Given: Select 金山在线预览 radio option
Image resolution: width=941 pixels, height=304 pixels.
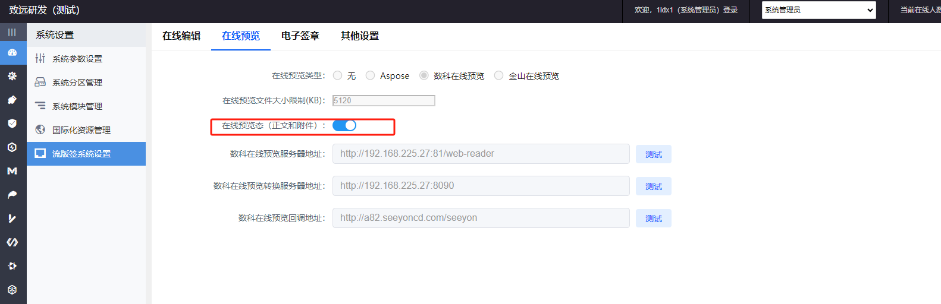Looking at the screenshot, I should tap(498, 75).
